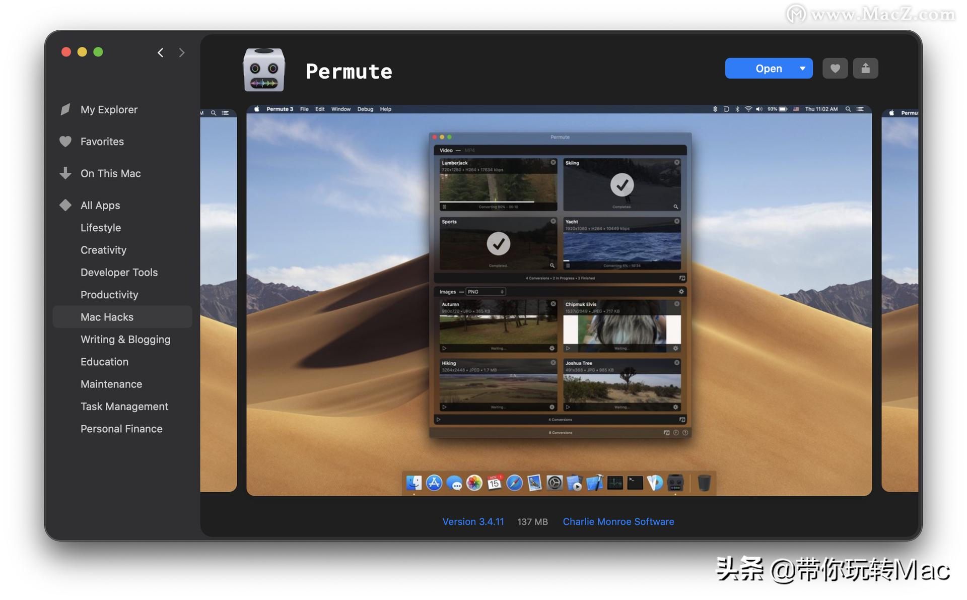Show apps On This Mac
The width and height of the screenshot is (967, 600).
click(110, 173)
